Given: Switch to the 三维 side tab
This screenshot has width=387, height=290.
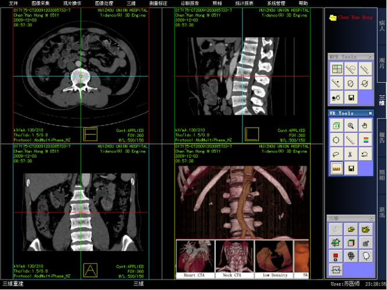Looking at the screenshot, I should [x=382, y=100].
